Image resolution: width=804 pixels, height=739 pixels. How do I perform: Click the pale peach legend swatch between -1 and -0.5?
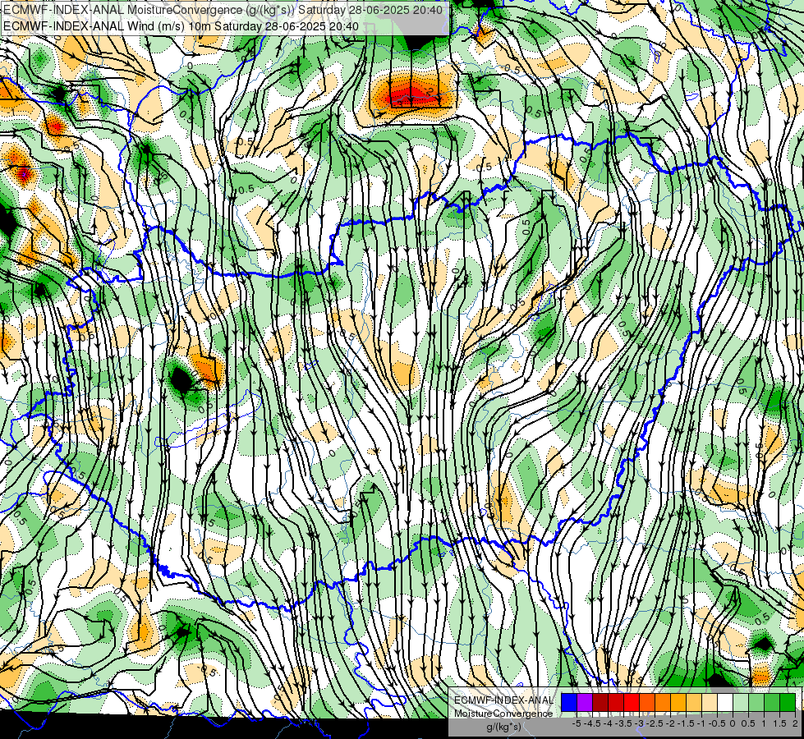pyautogui.click(x=710, y=702)
